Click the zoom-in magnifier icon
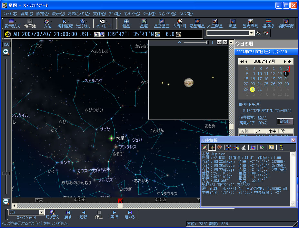Screen dimensions: 299x228 6,52
